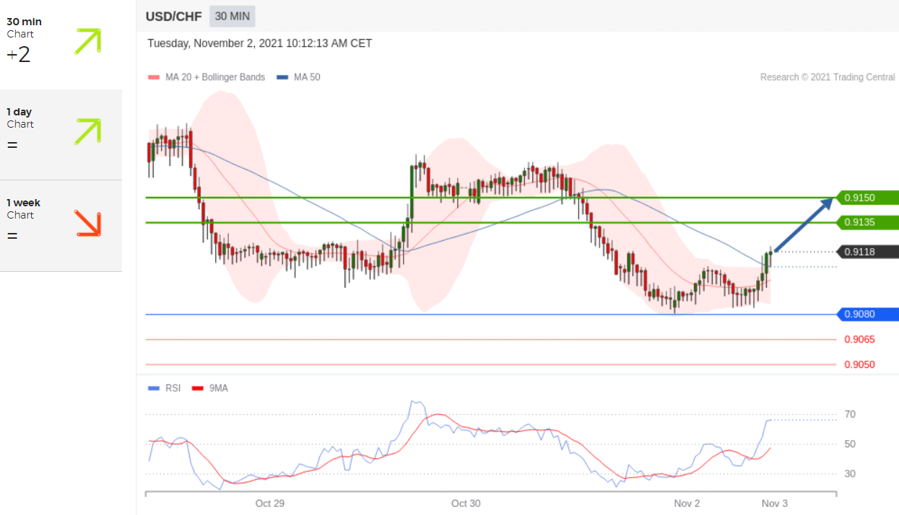Image resolution: width=899 pixels, height=515 pixels.
Task: Click the Research © 2021 Trading Central text
Action: (828, 77)
